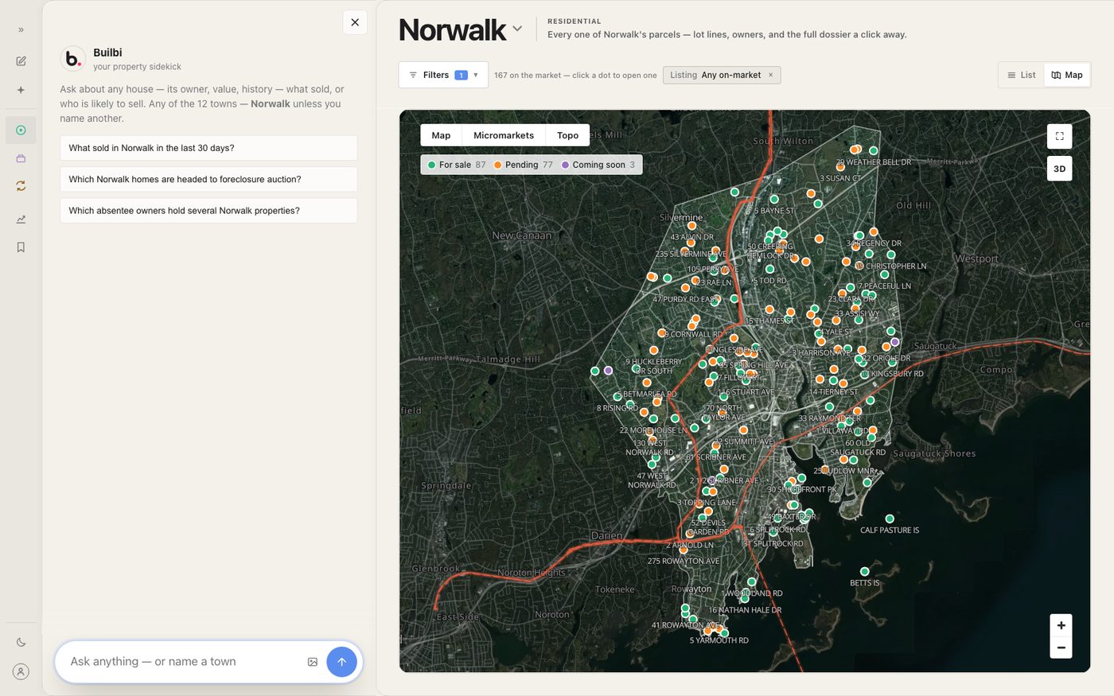This screenshot has width=1114, height=696.
Task: Focus the Ask anything input field
Action: (x=183, y=662)
